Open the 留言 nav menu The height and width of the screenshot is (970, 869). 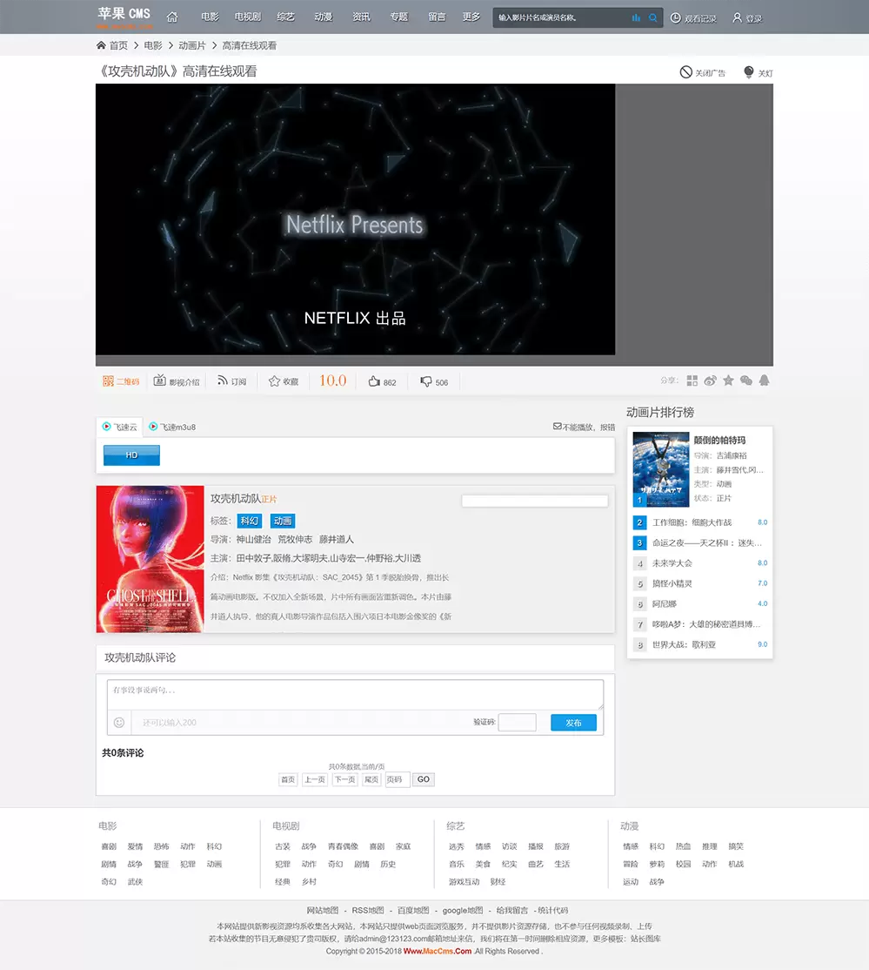437,17
